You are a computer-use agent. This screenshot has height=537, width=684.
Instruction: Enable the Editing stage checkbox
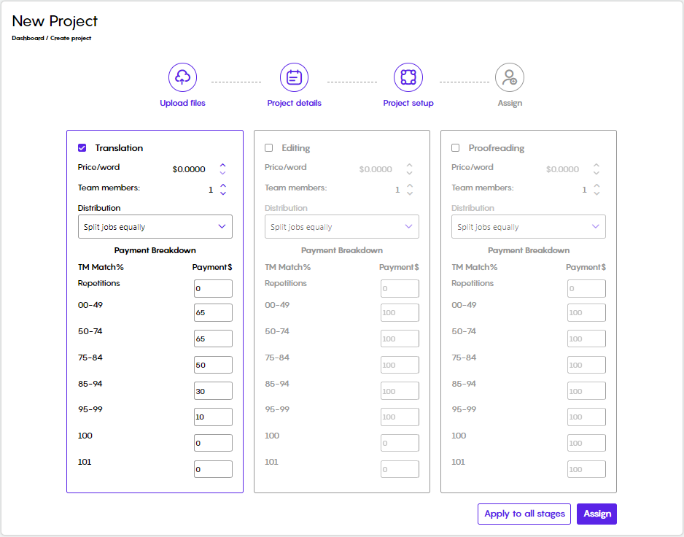pyautogui.click(x=268, y=148)
